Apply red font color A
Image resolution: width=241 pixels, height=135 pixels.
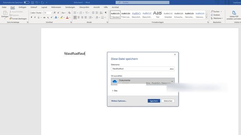tap(67, 18)
